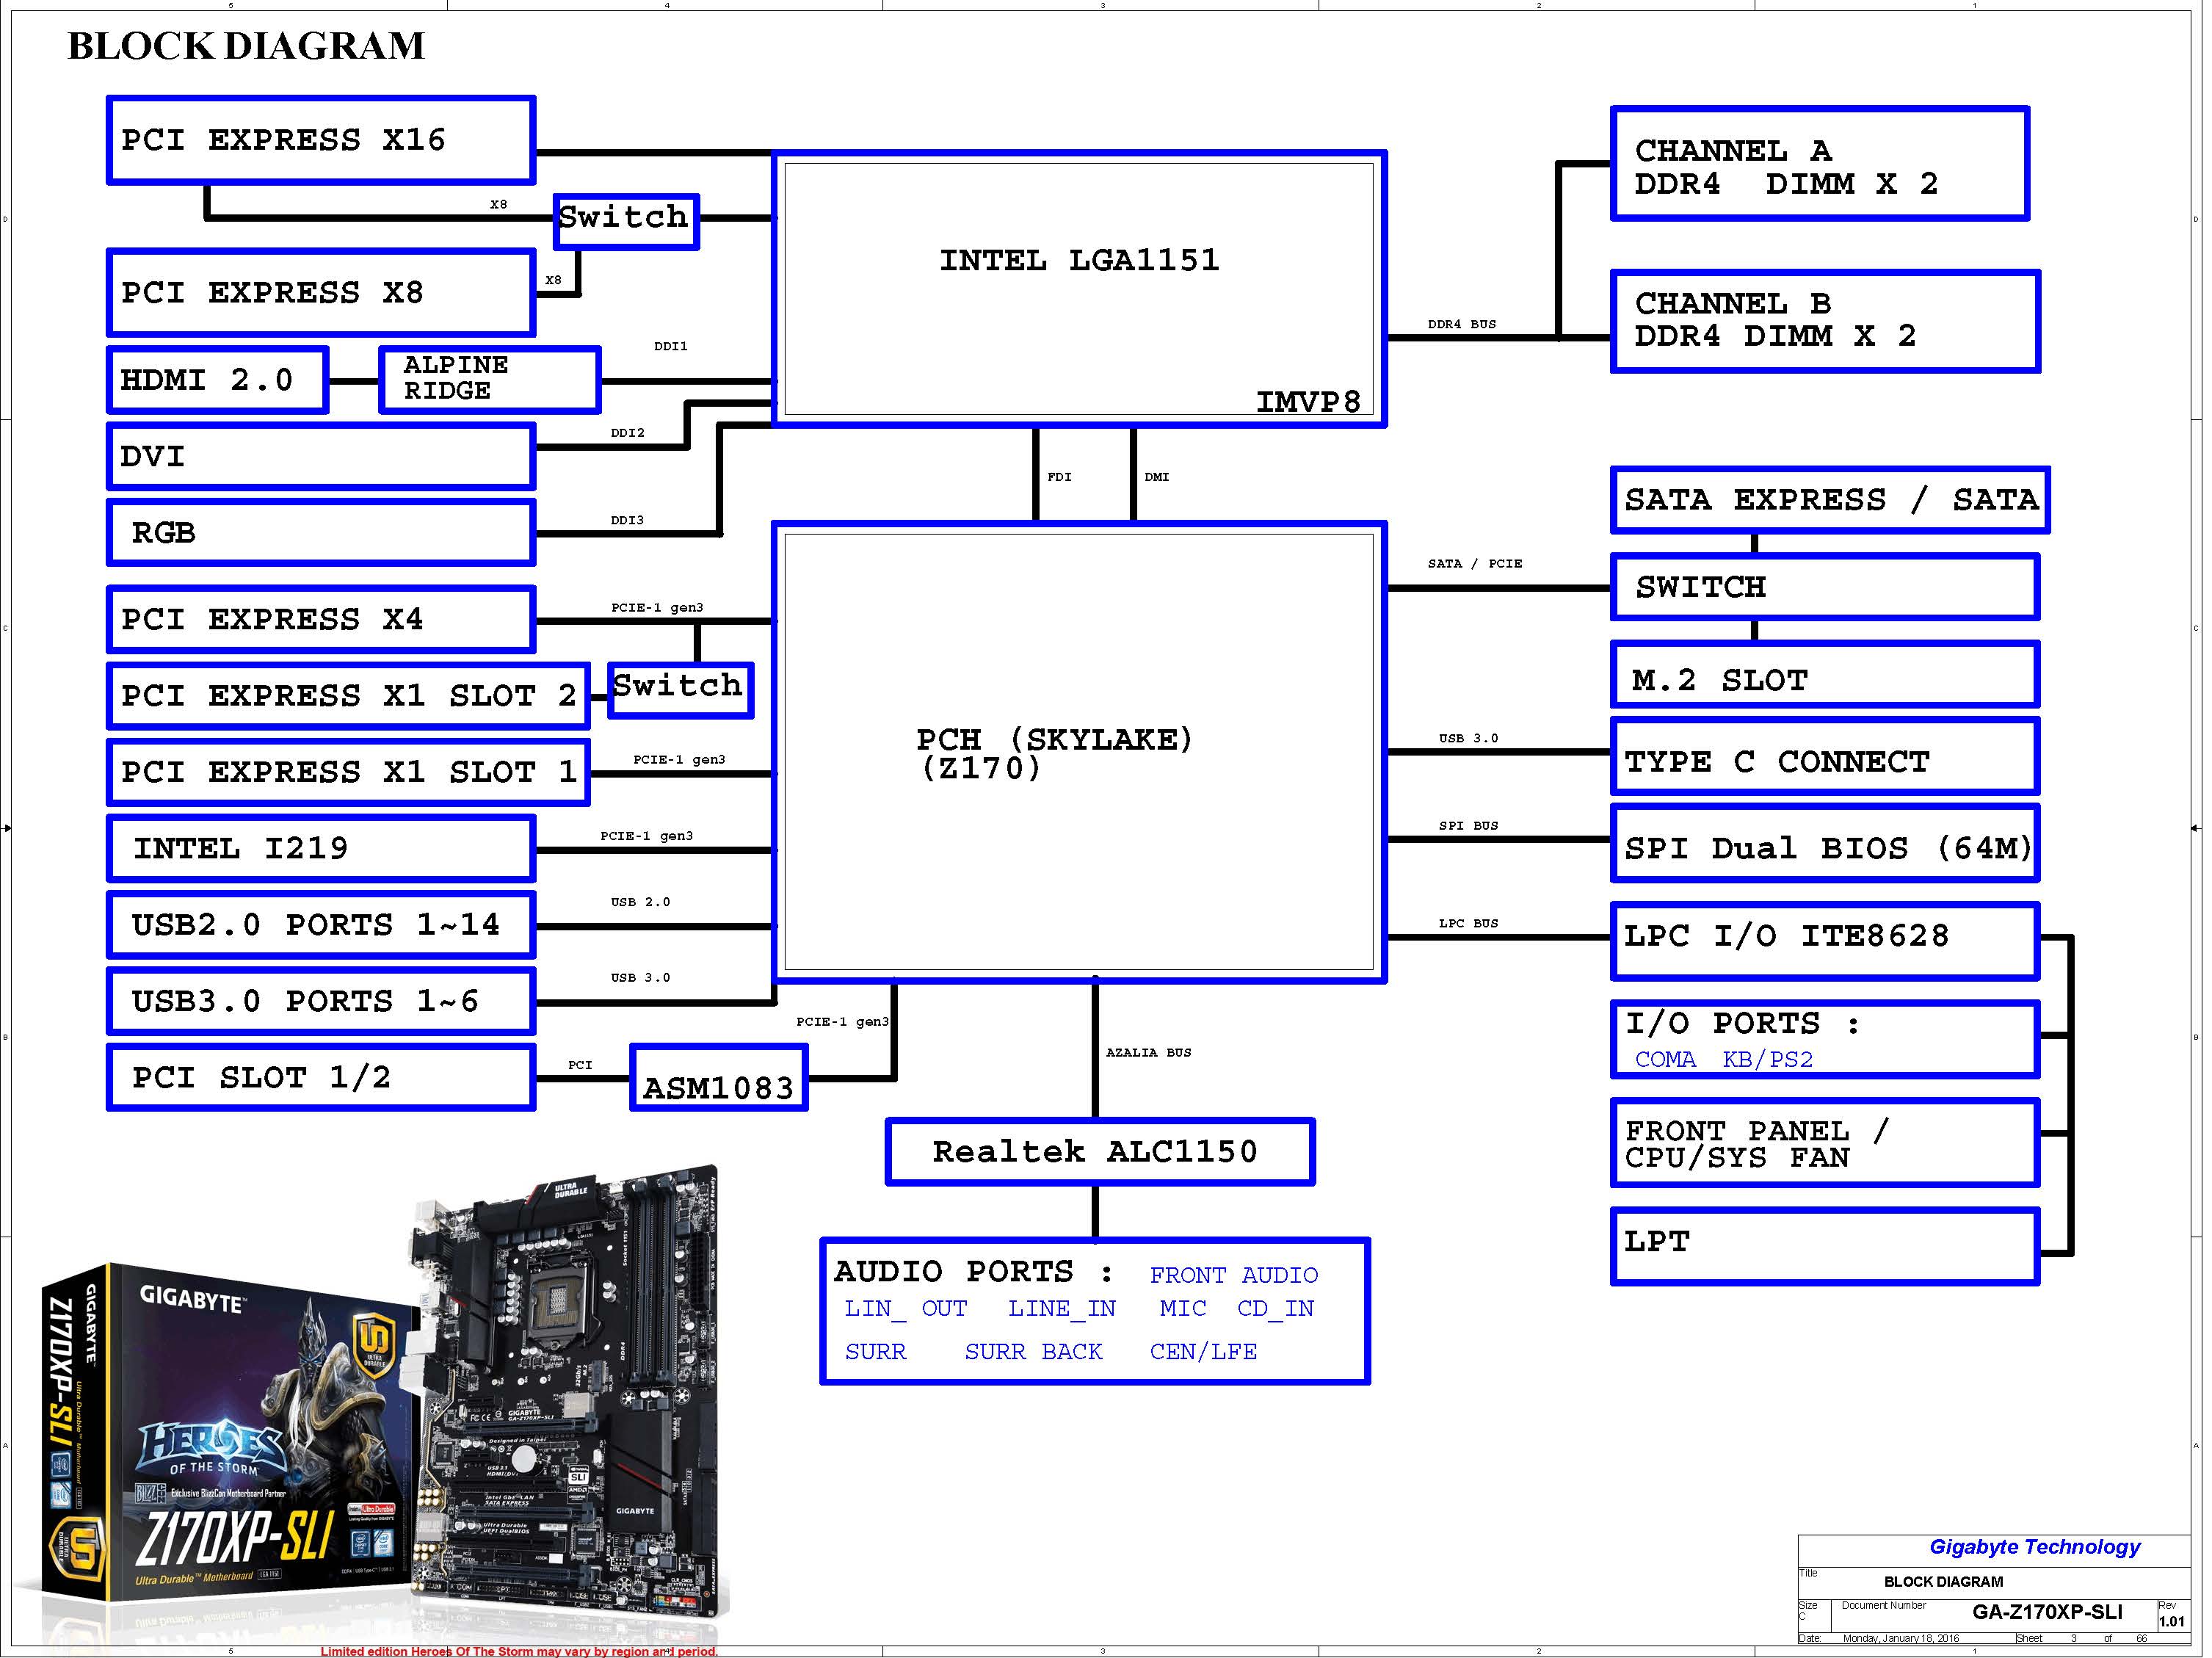
Task: Click the SATA EXPRESS / SATA box
Action: pos(1829,500)
